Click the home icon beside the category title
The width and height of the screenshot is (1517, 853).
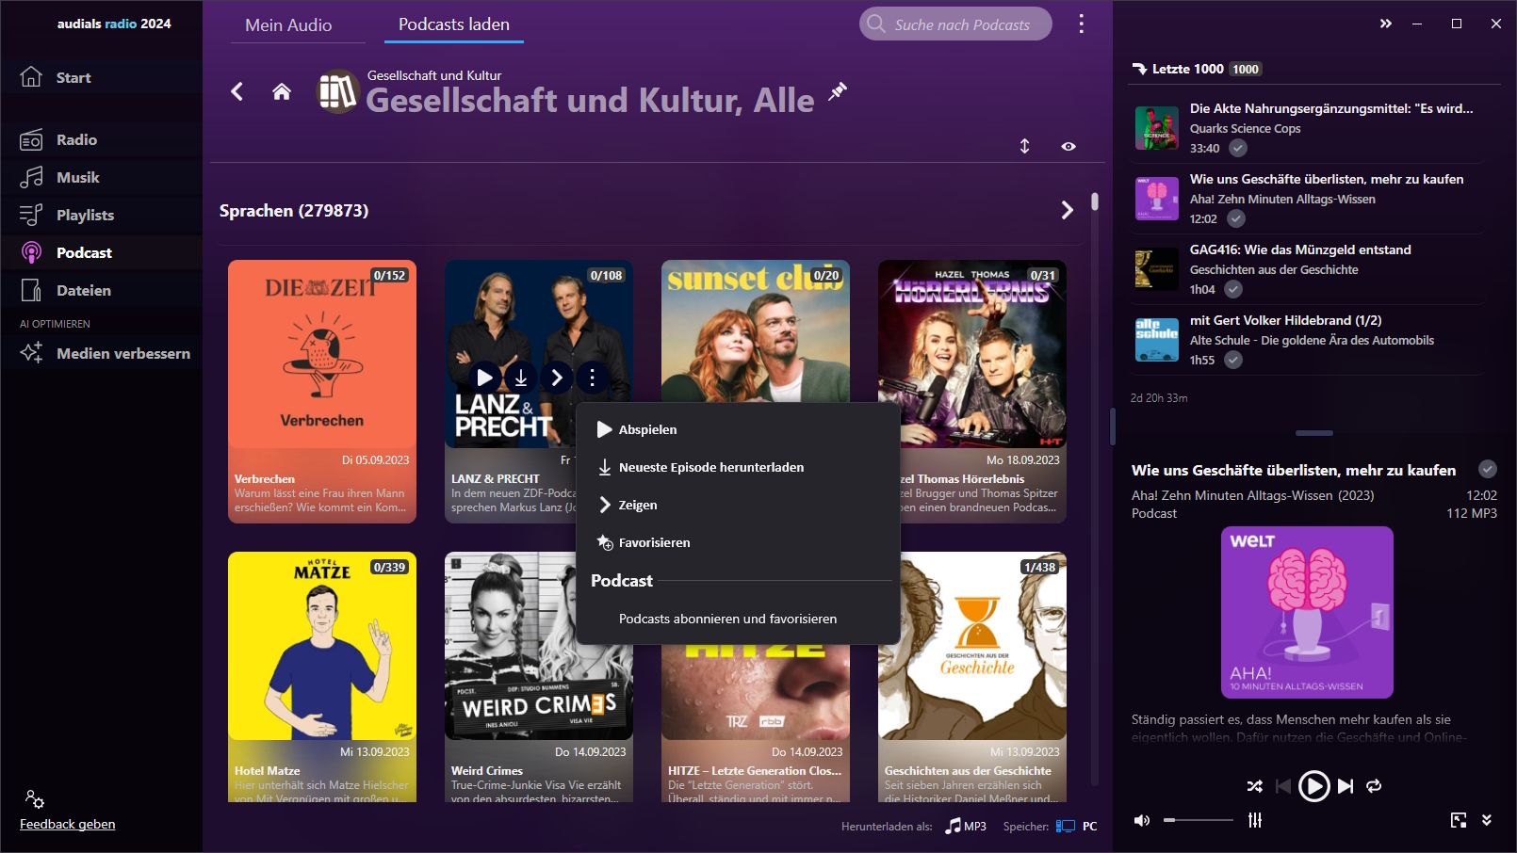[x=281, y=91]
